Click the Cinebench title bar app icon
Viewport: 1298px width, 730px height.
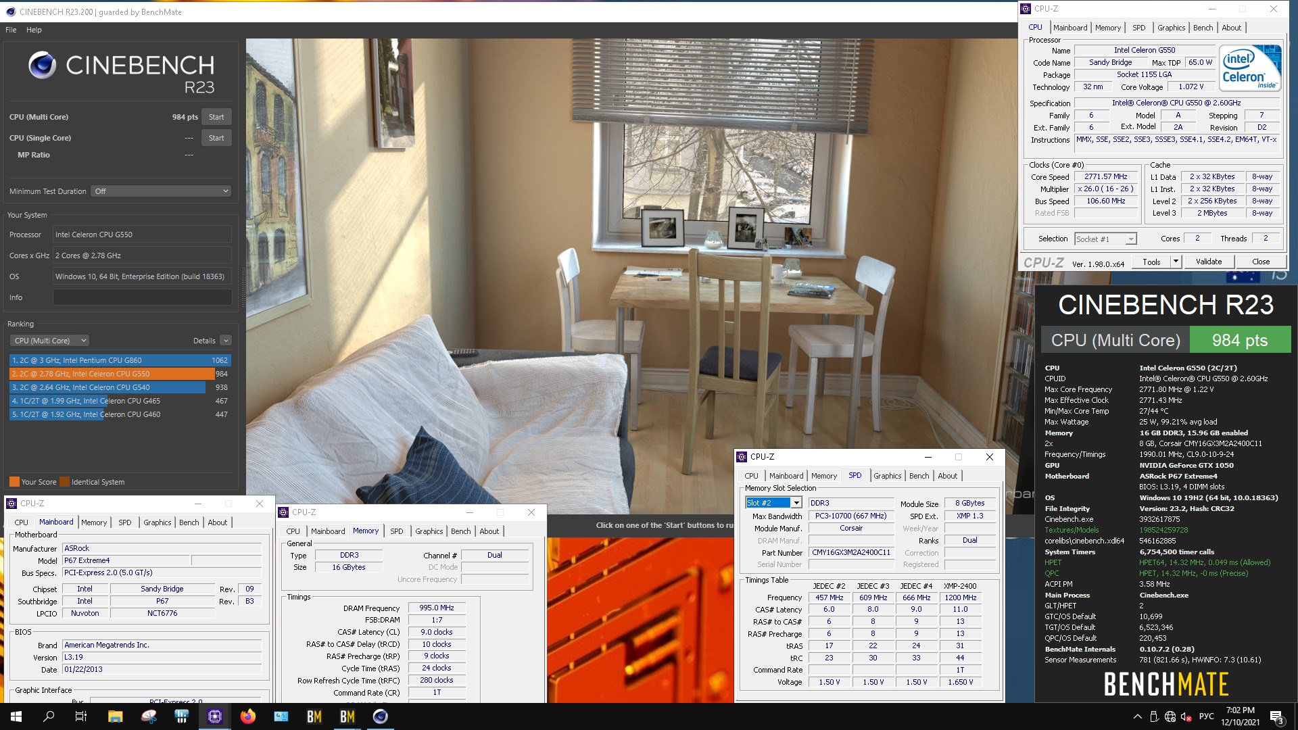10,11
